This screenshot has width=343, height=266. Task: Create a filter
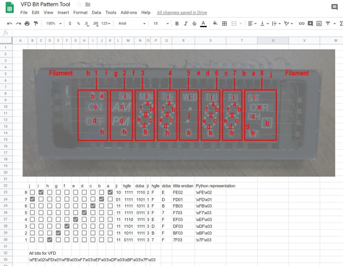pyautogui.click(x=328, y=23)
